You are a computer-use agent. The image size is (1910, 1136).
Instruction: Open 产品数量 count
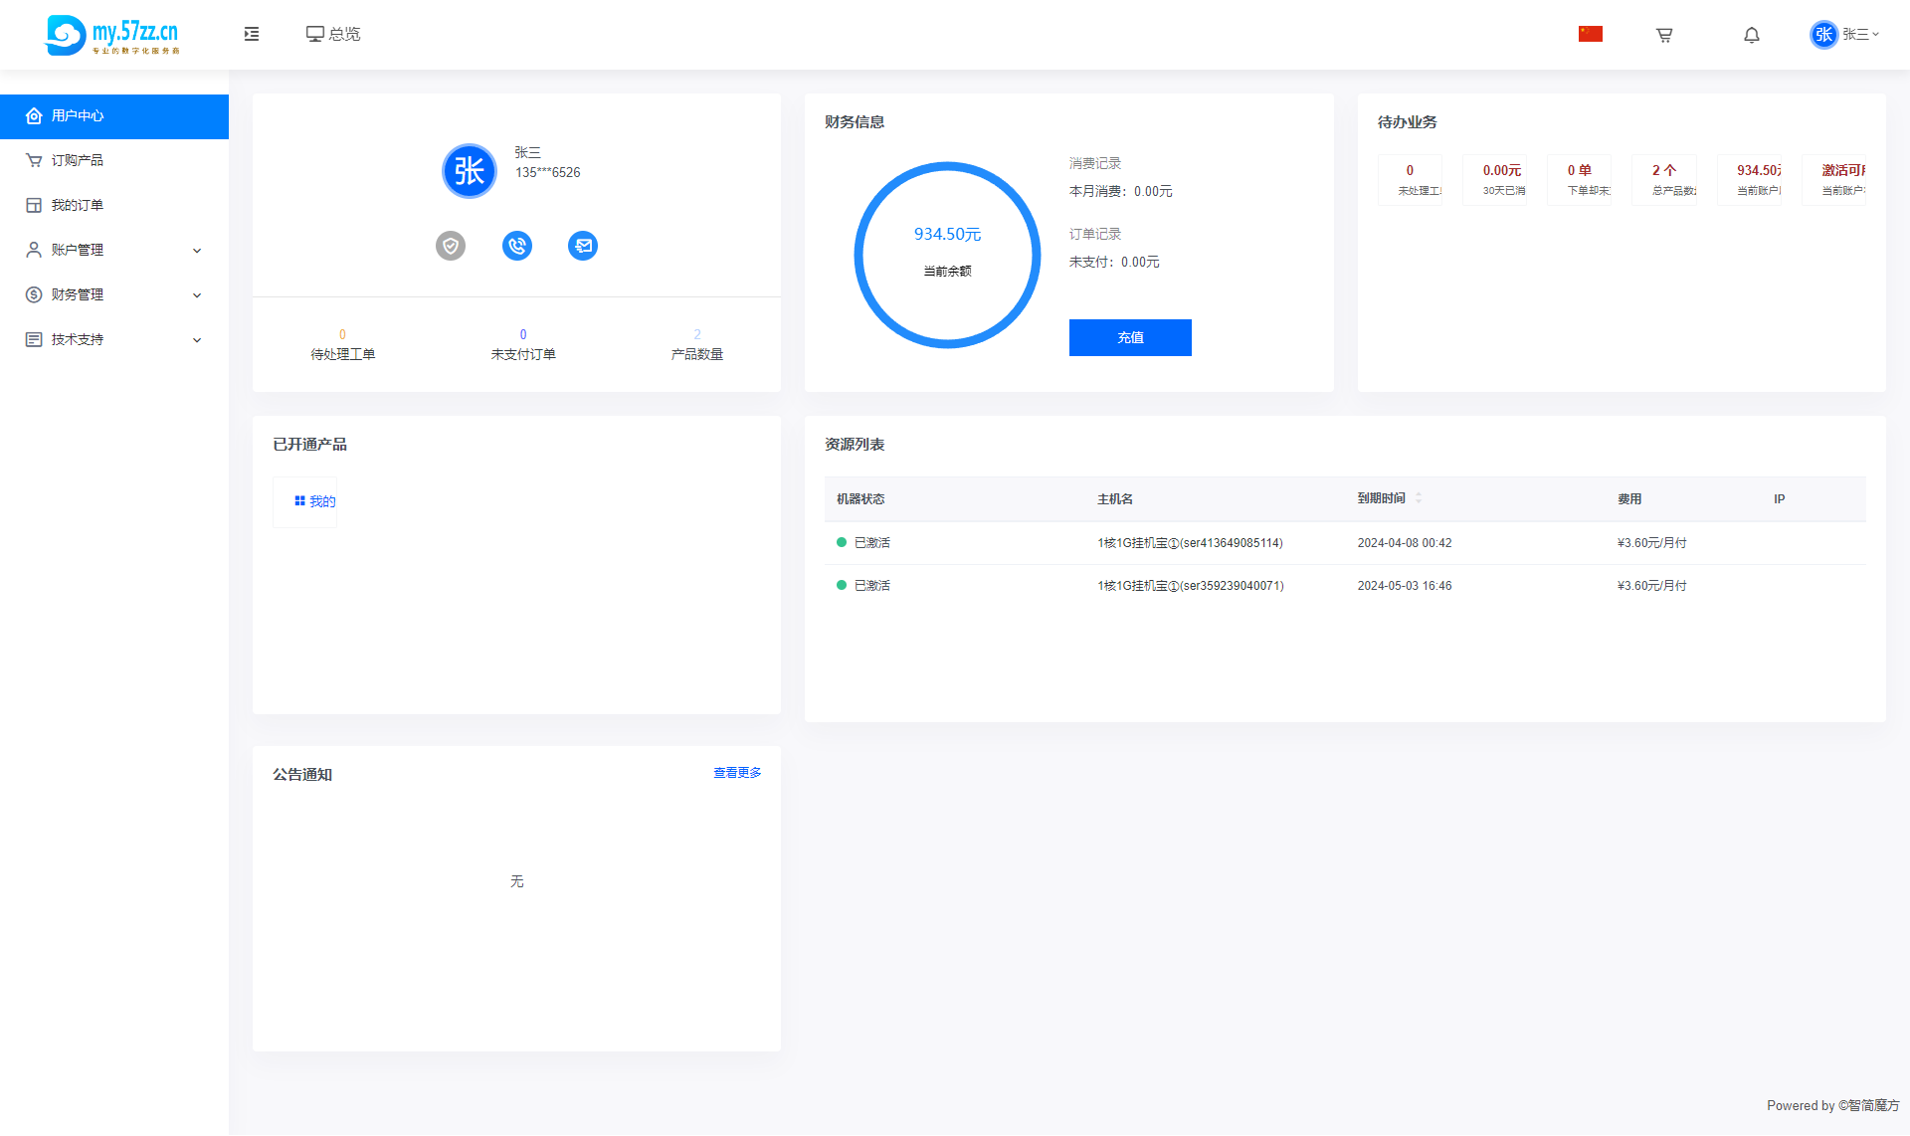(x=697, y=345)
